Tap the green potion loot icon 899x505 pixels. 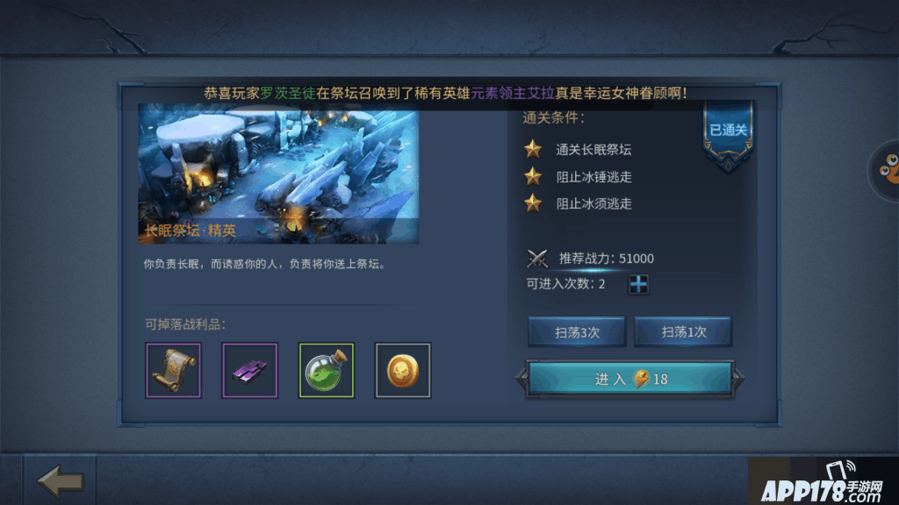(x=327, y=371)
